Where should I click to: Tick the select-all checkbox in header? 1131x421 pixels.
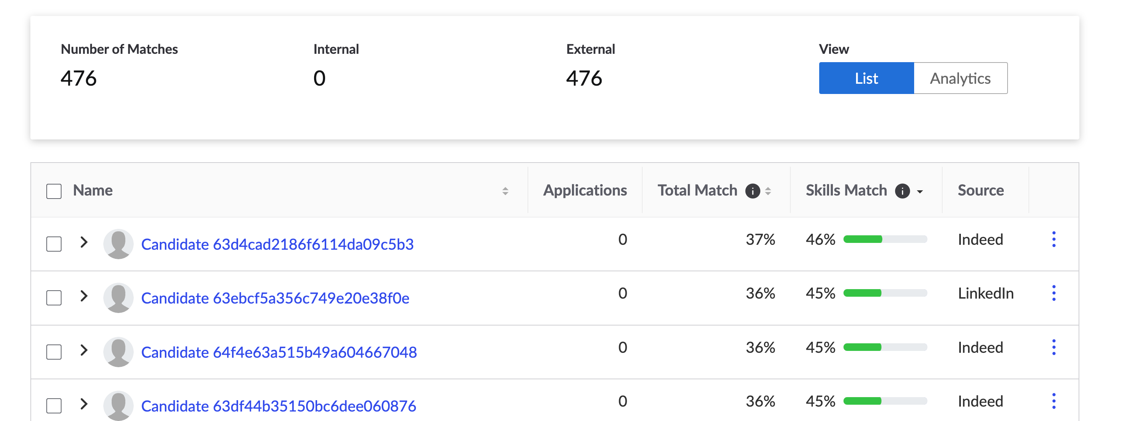54,191
